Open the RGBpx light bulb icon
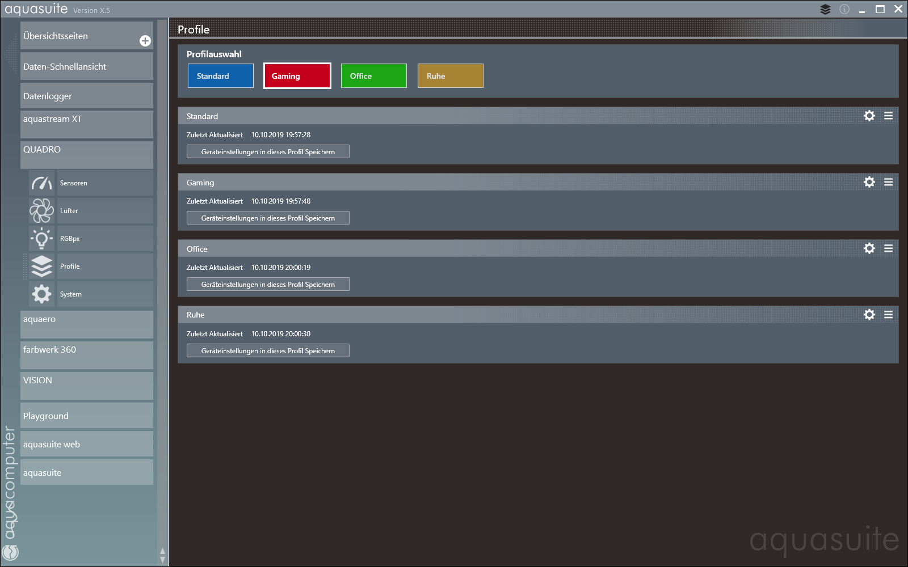This screenshot has height=567, width=908. click(x=41, y=238)
